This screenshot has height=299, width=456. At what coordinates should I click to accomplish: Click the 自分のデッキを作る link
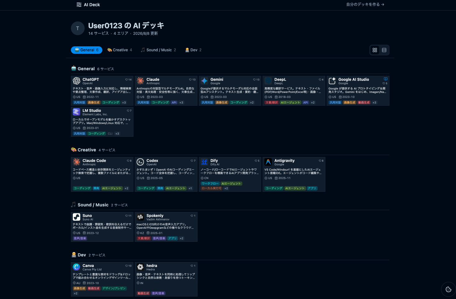(x=365, y=5)
